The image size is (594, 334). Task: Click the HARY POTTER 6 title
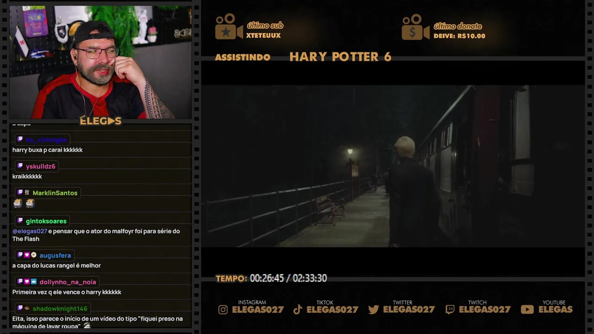coord(340,57)
